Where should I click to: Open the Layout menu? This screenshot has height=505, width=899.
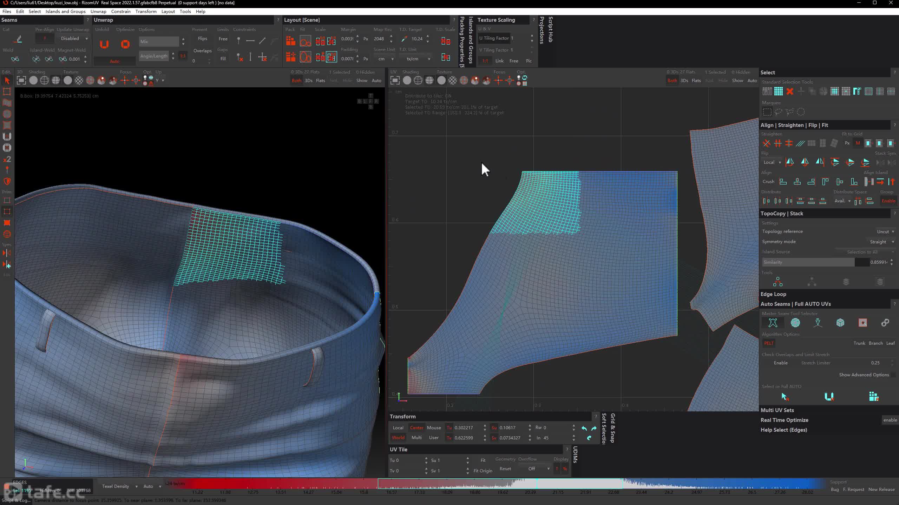pos(168,11)
